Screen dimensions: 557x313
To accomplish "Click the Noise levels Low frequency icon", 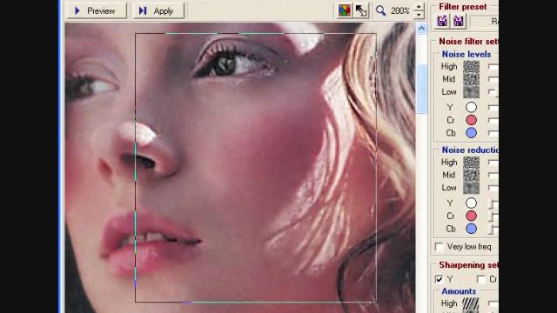I will (x=471, y=92).
